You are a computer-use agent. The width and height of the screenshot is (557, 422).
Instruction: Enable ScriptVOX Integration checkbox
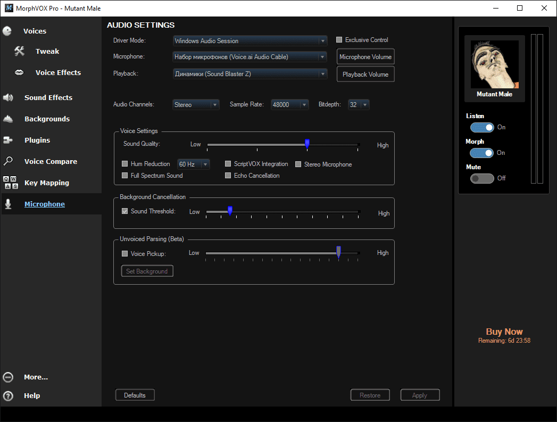[228, 164]
